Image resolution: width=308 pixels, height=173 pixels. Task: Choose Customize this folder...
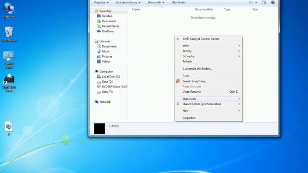208,69
